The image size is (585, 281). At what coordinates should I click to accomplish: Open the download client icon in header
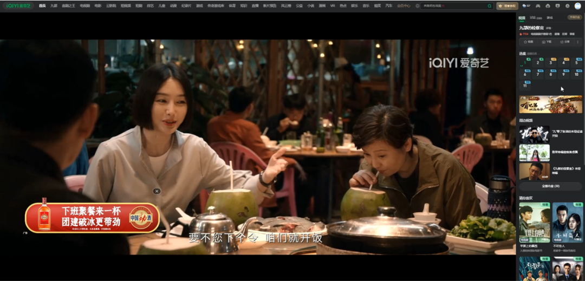tap(557, 6)
